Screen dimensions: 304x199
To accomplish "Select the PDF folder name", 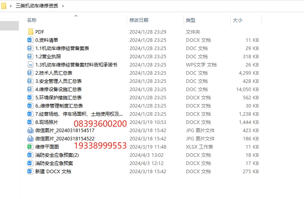I will [x=40, y=32].
